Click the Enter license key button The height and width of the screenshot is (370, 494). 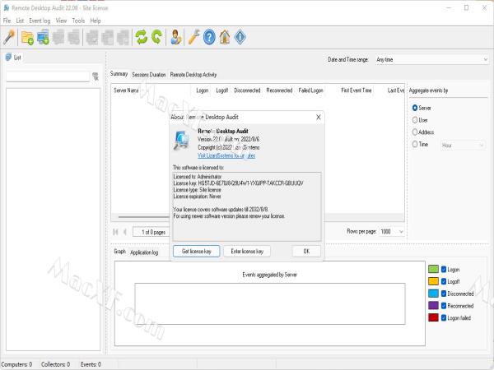[247, 251]
